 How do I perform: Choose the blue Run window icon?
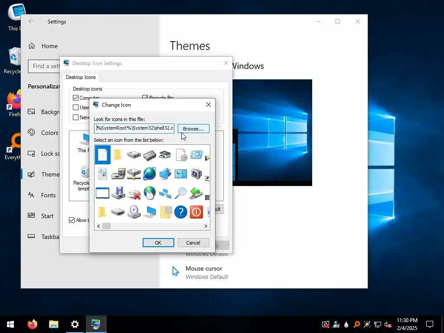coord(196,155)
